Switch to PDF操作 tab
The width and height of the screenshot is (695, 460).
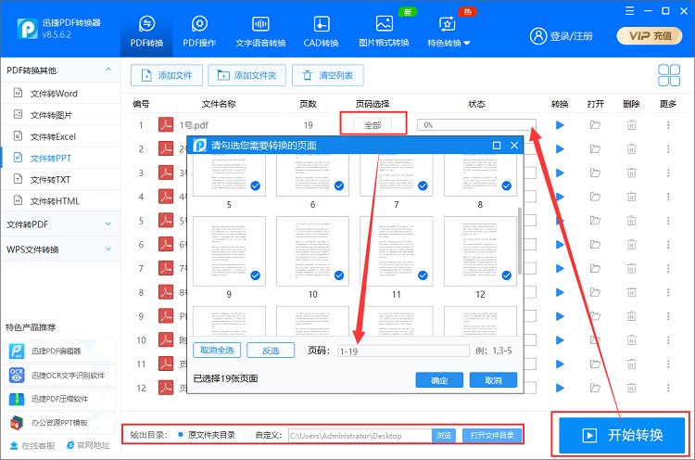pyautogui.click(x=199, y=31)
